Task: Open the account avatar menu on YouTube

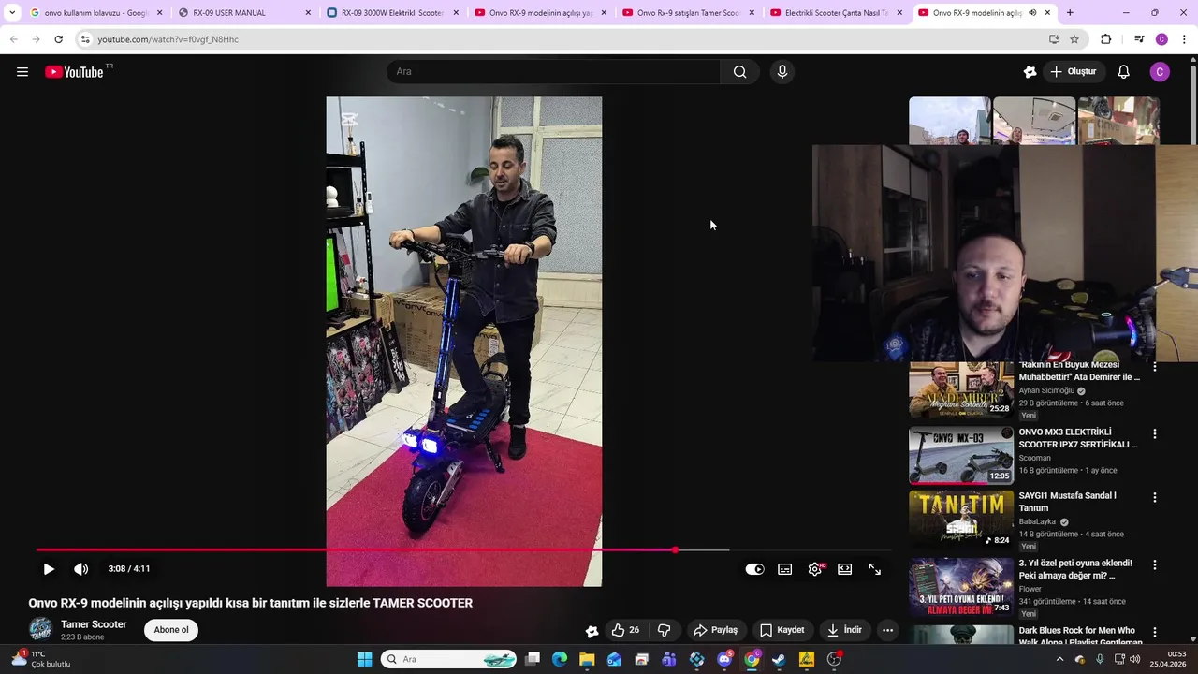Action: click(x=1160, y=72)
